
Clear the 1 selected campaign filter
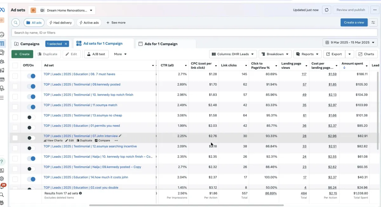(x=66, y=44)
